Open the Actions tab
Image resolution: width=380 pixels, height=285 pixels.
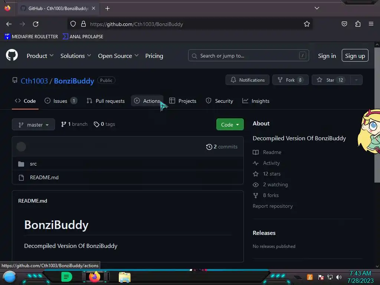tap(147, 101)
